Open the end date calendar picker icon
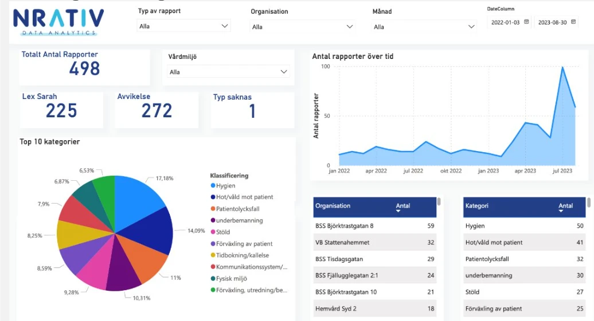The image size is (594, 321). click(x=574, y=22)
